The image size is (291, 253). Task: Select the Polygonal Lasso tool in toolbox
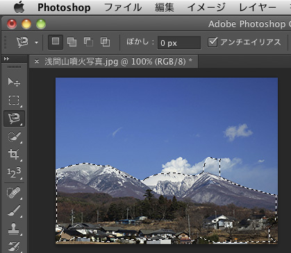(x=14, y=119)
